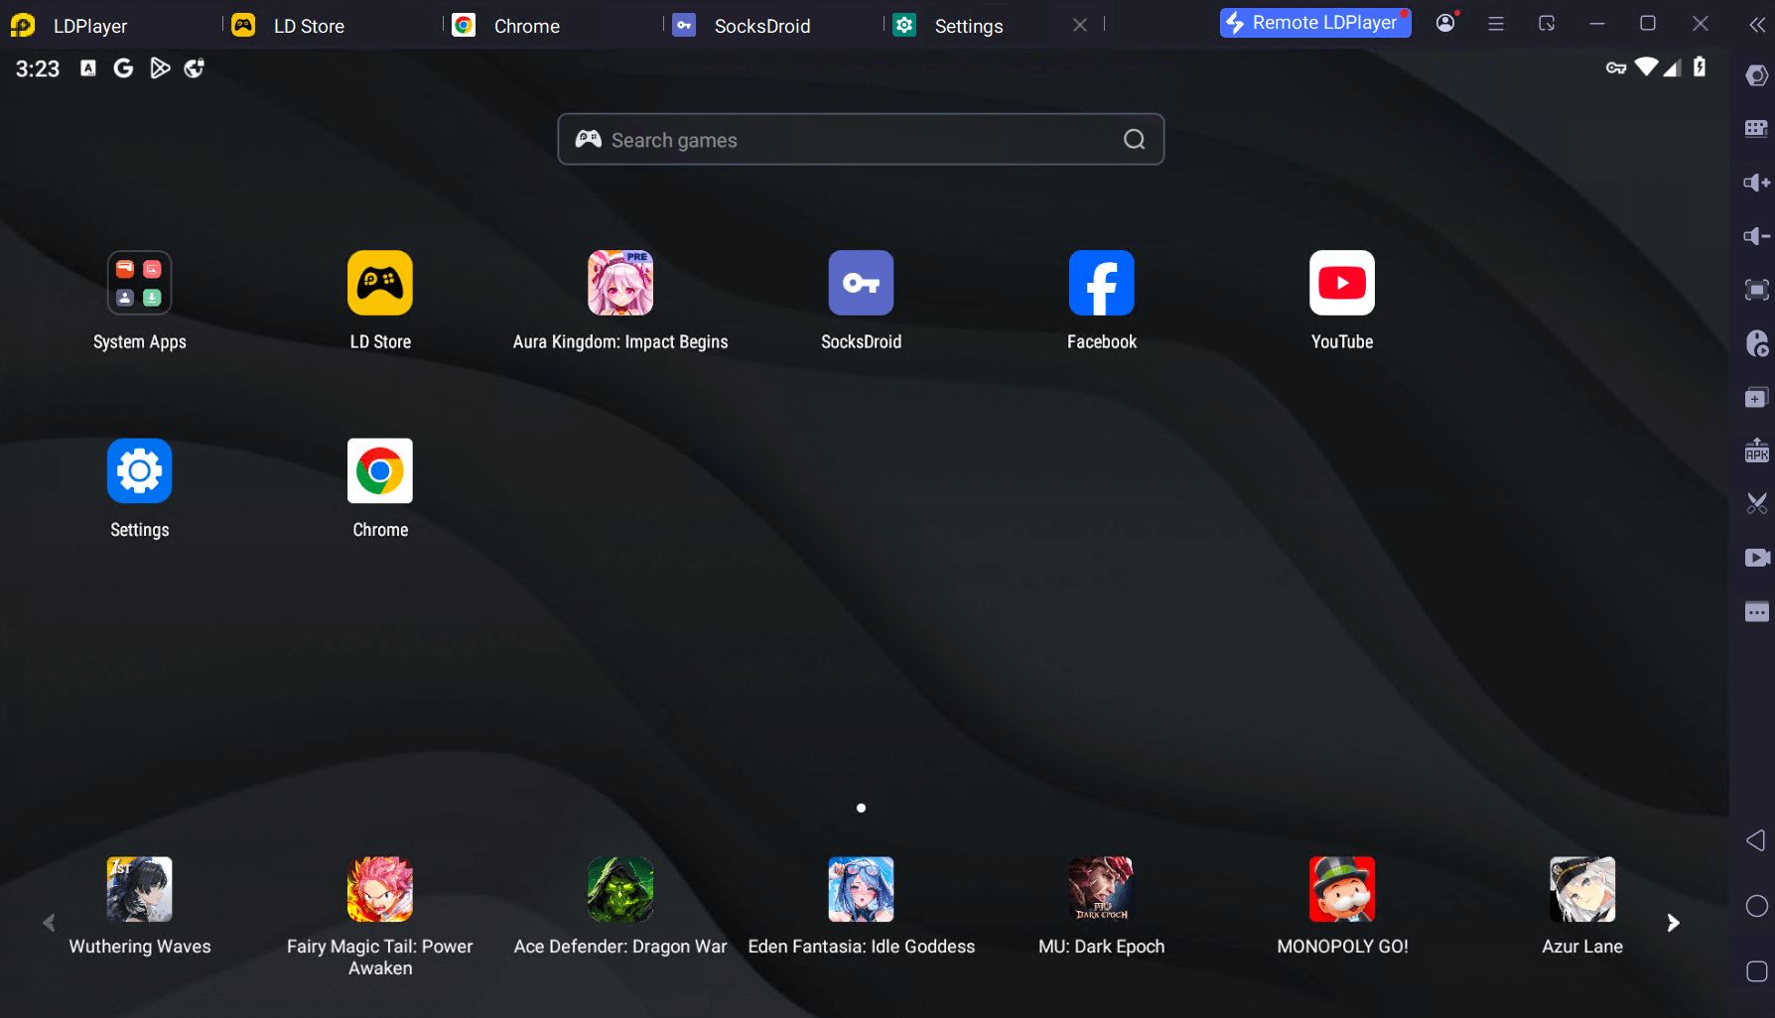Switch to the LD Store tab
The width and height of the screenshot is (1775, 1018).
coord(308,26)
